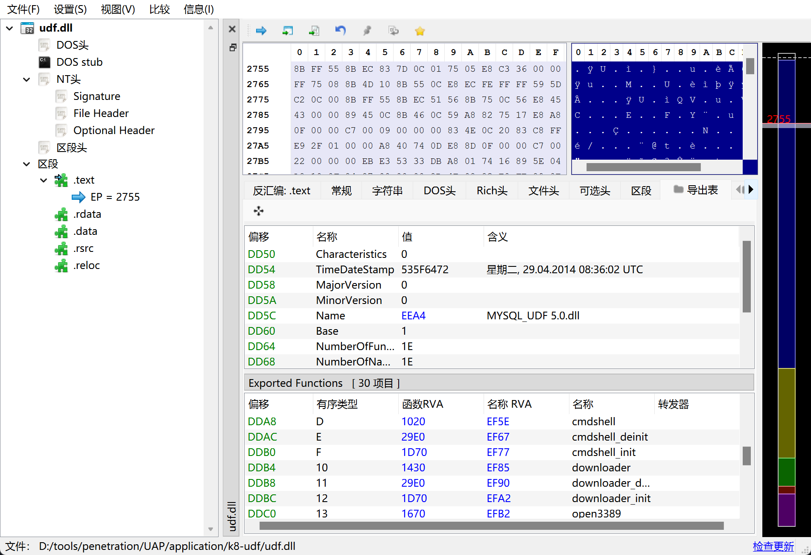The image size is (811, 555).
Task: Click the green puzzle icon beside .rsrc
Action: tap(61, 248)
